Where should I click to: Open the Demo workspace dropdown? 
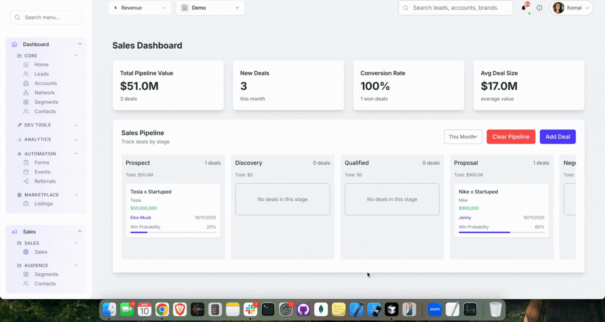[210, 8]
